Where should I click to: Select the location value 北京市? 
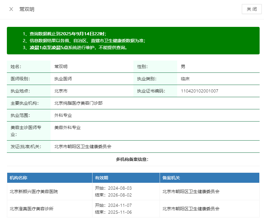tap(61, 91)
